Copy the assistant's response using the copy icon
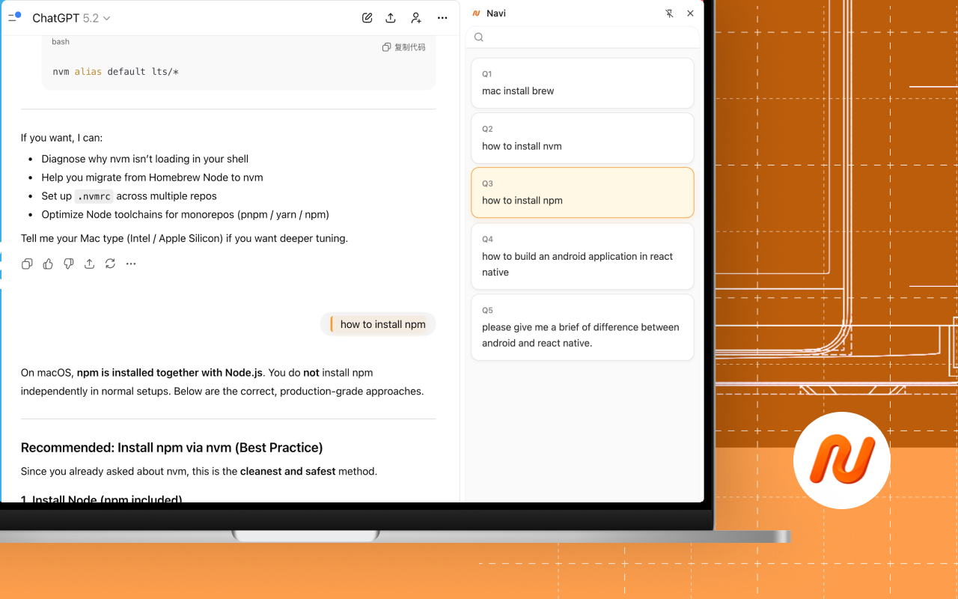This screenshot has height=599, width=958. [27, 264]
